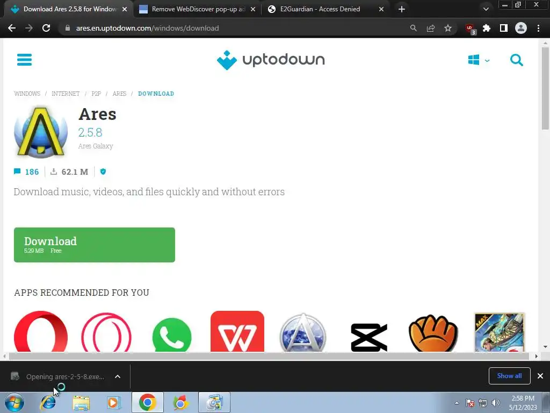The width and height of the screenshot is (550, 413).
Task: Click the INTERNET breadcrumb link
Action: pyautogui.click(x=66, y=94)
